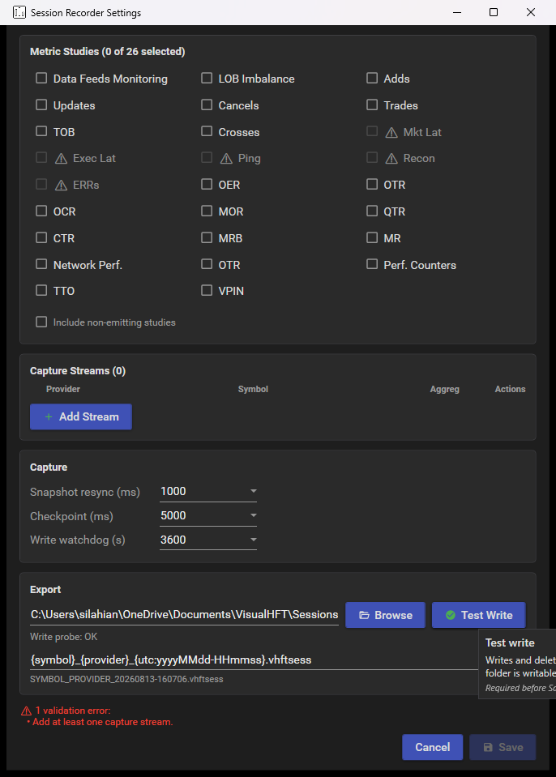Browse for an export folder

tap(386, 615)
